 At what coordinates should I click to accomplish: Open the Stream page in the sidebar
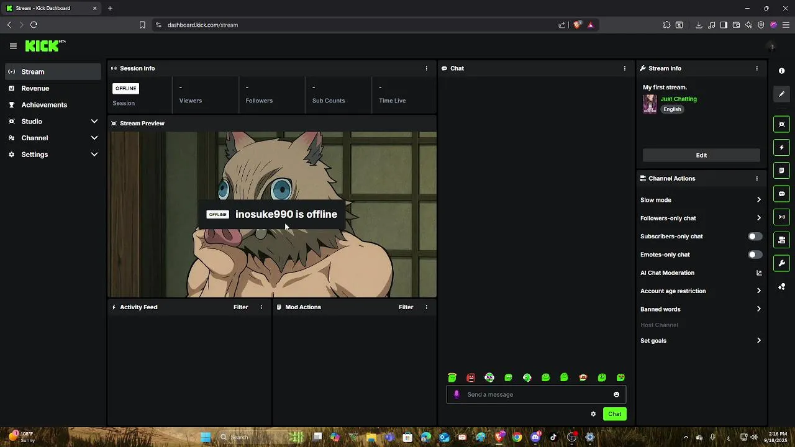tap(52, 71)
